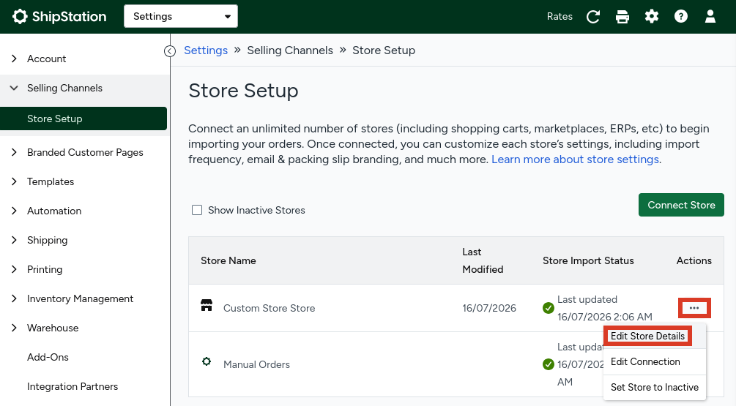Viewport: 736px width, 406px height.
Task: Refresh using the circular arrow icon
Action: 593,16
